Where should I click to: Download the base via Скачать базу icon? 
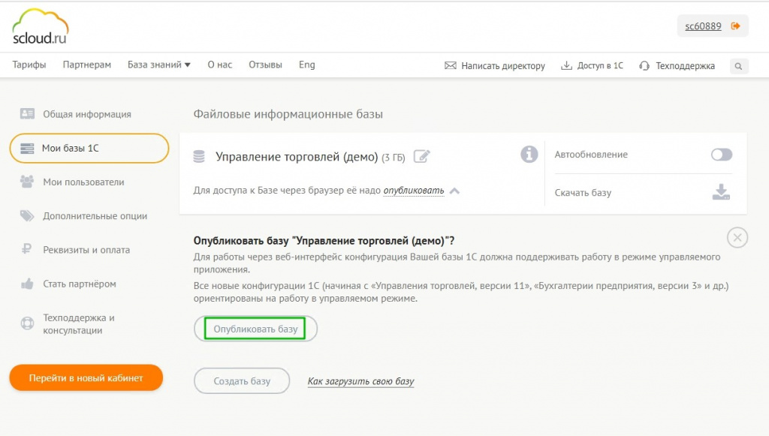721,192
